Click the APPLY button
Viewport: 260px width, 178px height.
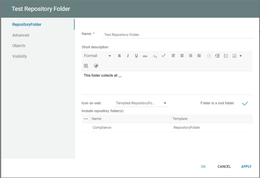246,166
